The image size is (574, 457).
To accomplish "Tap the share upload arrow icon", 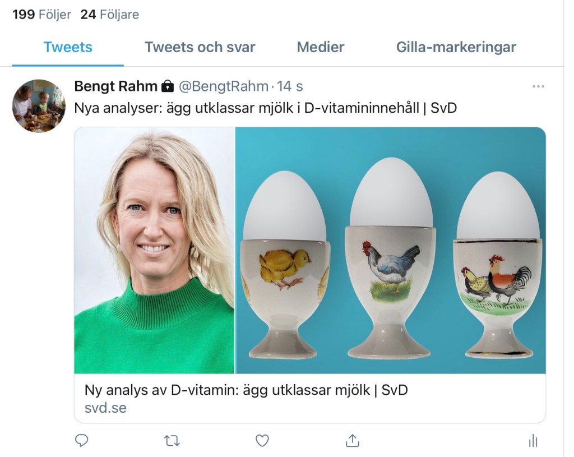I will (352, 441).
